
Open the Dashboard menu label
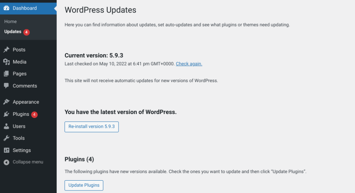tap(24, 8)
